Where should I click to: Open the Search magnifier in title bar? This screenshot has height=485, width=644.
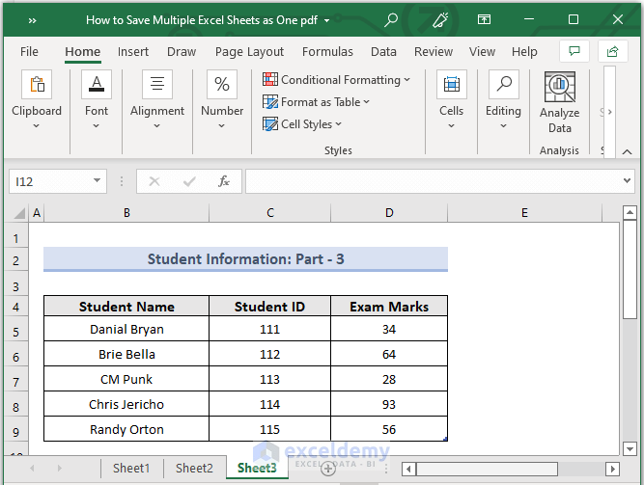[391, 19]
